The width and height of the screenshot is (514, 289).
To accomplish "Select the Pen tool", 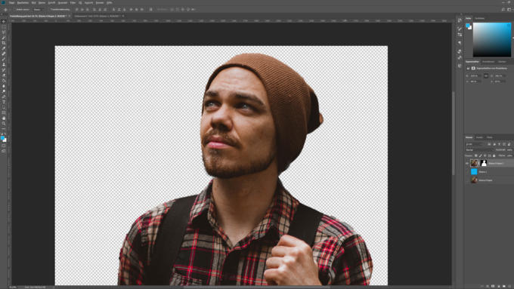I will tap(4, 97).
